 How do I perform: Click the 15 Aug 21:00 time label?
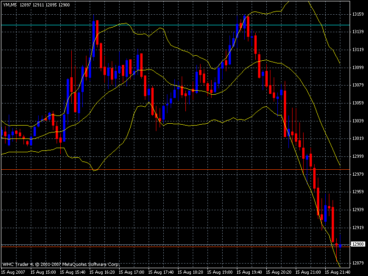[x=308, y=272]
